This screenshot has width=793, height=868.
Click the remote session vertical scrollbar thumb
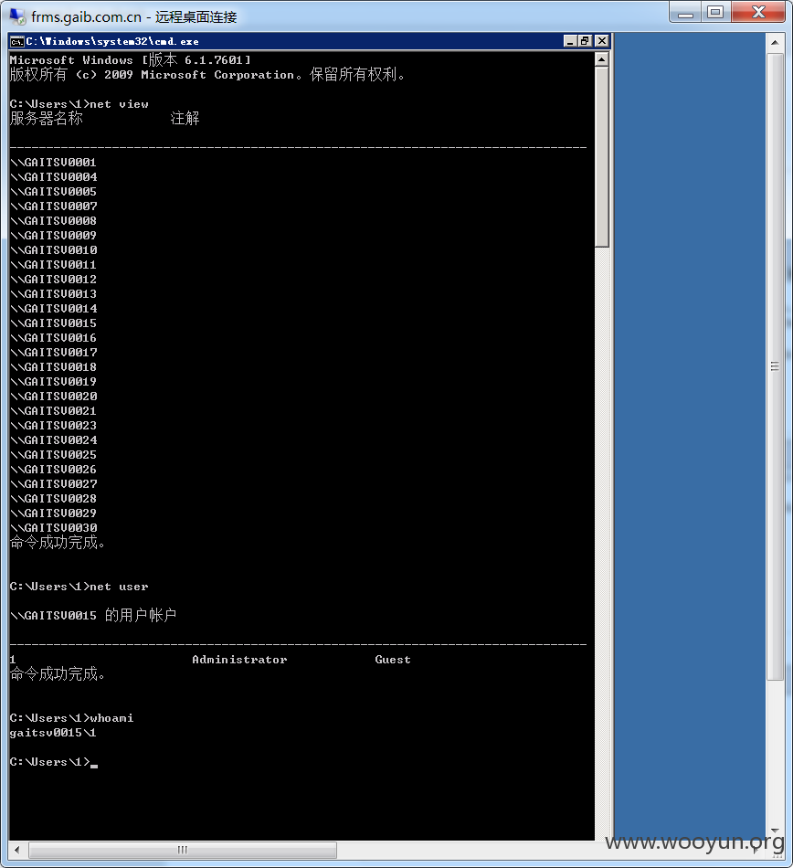(x=775, y=367)
